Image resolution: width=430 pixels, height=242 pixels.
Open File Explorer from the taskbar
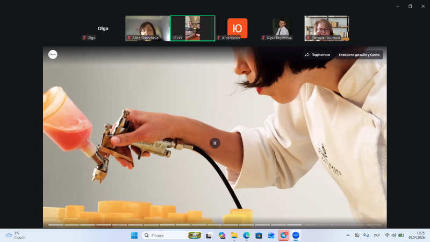(x=234, y=236)
